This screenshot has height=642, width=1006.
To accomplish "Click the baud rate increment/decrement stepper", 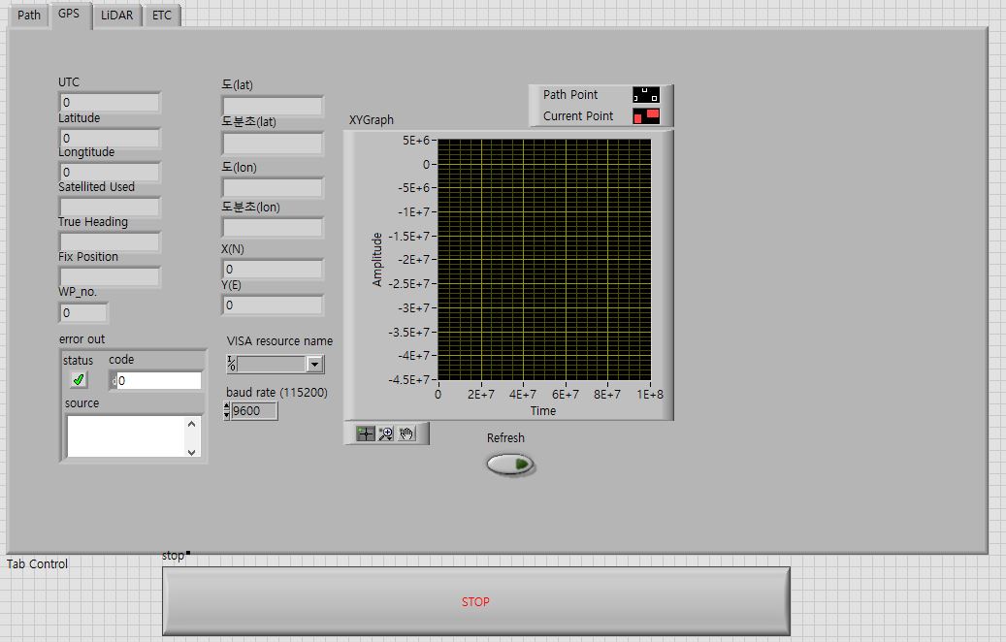I will point(226,410).
